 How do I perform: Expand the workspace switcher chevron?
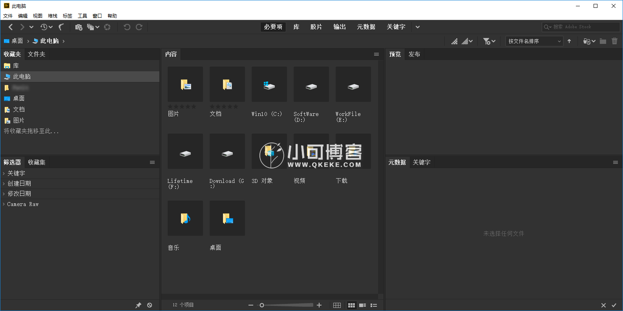[418, 27]
